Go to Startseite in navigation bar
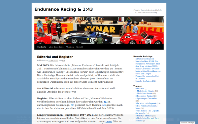 coord(42,47)
